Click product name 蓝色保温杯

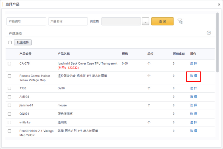65,114
